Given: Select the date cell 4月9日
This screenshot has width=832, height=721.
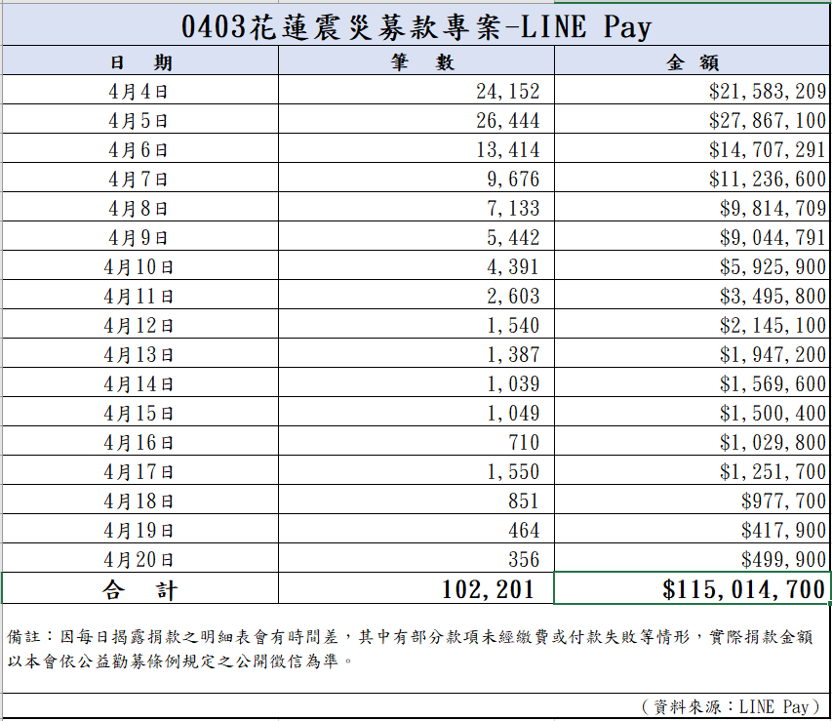Looking at the screenshot, I should click(140, 236).
